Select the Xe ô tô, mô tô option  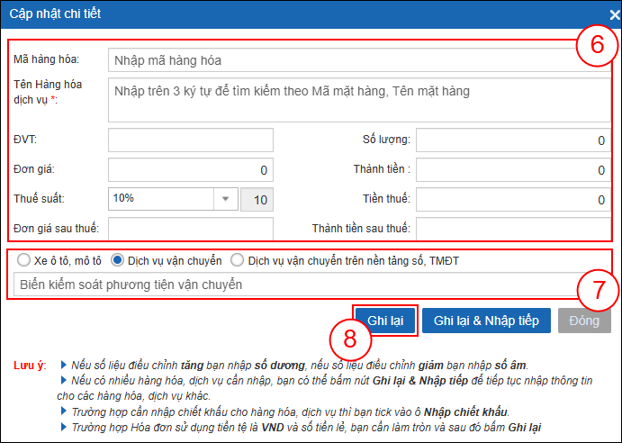point(23,260)
